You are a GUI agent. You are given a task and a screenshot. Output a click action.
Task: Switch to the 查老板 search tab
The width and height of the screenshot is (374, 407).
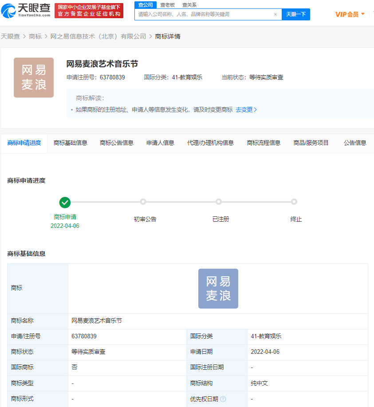[168, 5]
